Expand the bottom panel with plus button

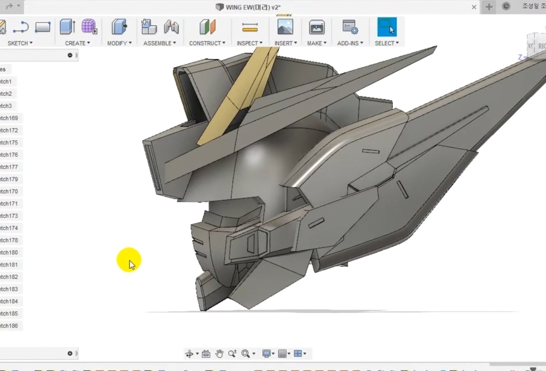70,353
